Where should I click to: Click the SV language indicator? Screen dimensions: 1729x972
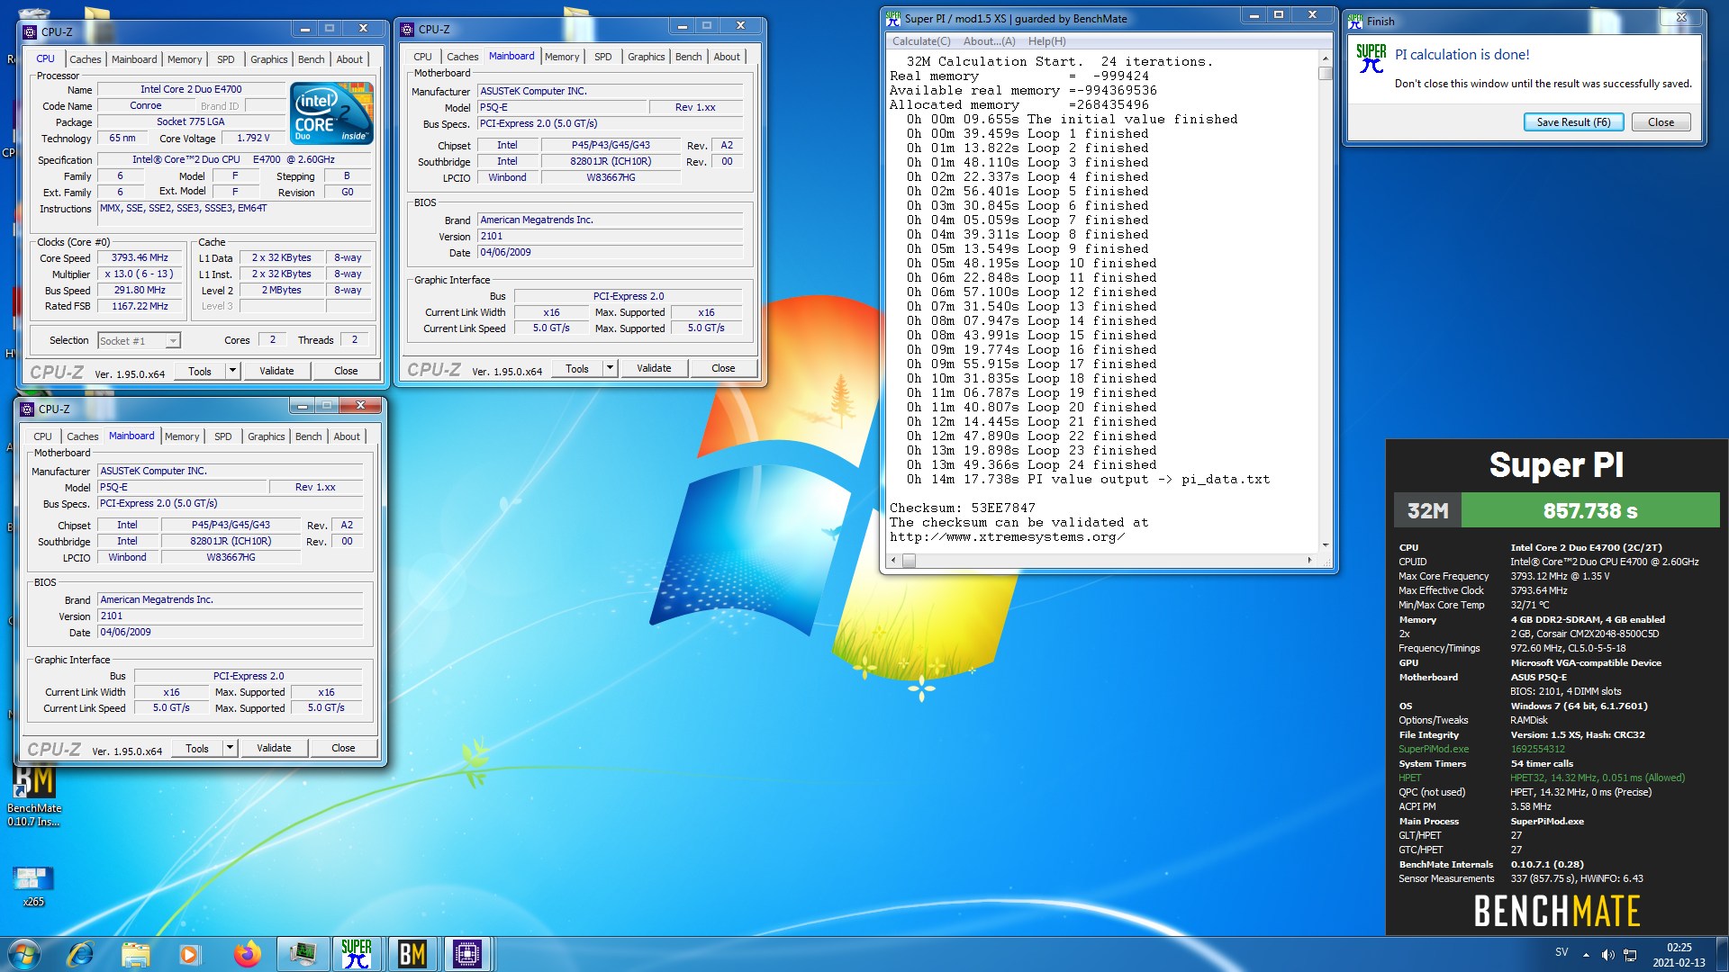[1561, 952]
